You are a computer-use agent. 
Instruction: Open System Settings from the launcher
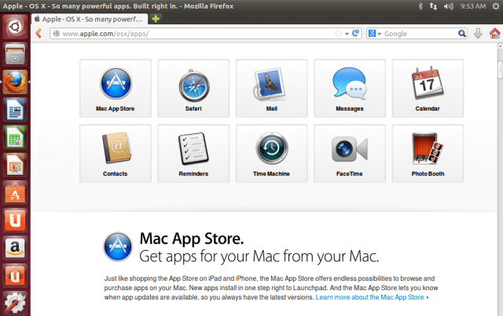pos(15,303)
